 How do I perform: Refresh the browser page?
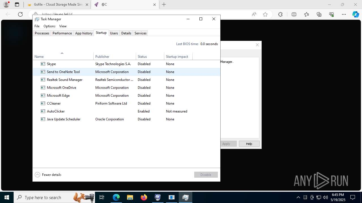(x=20, y=14)
